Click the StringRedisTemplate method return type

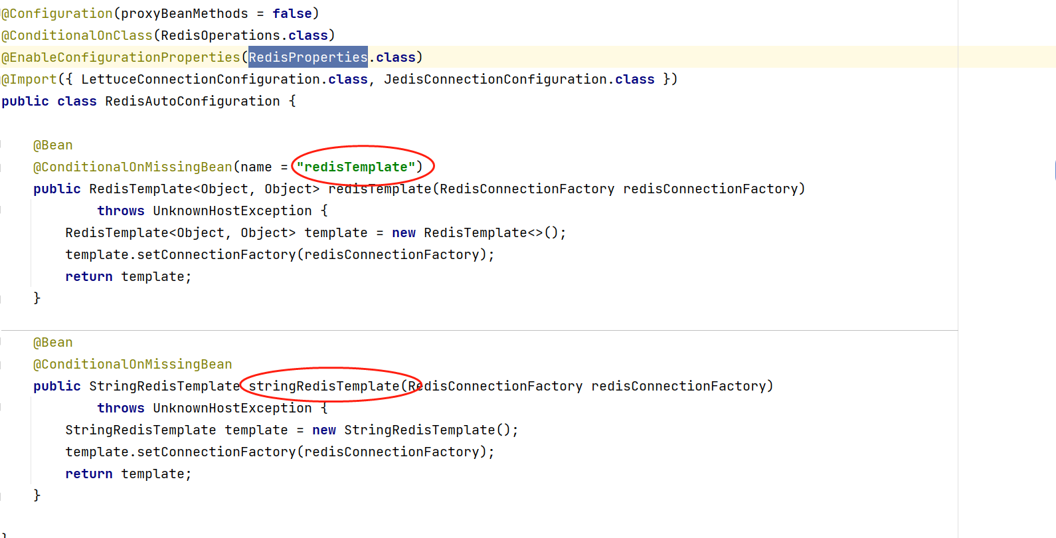coord(164,386)
